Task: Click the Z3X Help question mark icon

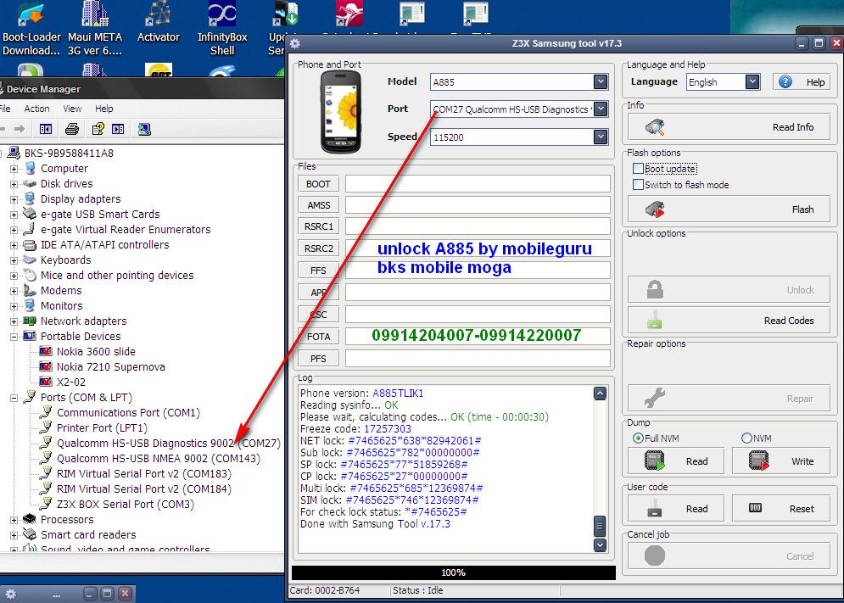Action: (x=785, y=81)
